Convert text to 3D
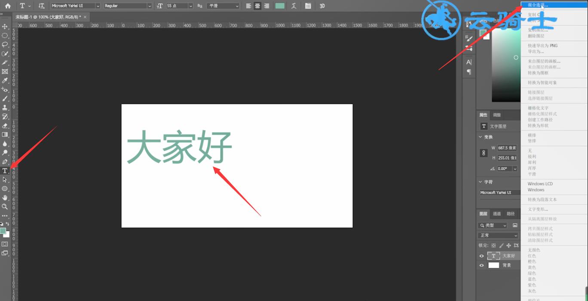The width and height of the screenshot is (588, 301). coord(322,6)
